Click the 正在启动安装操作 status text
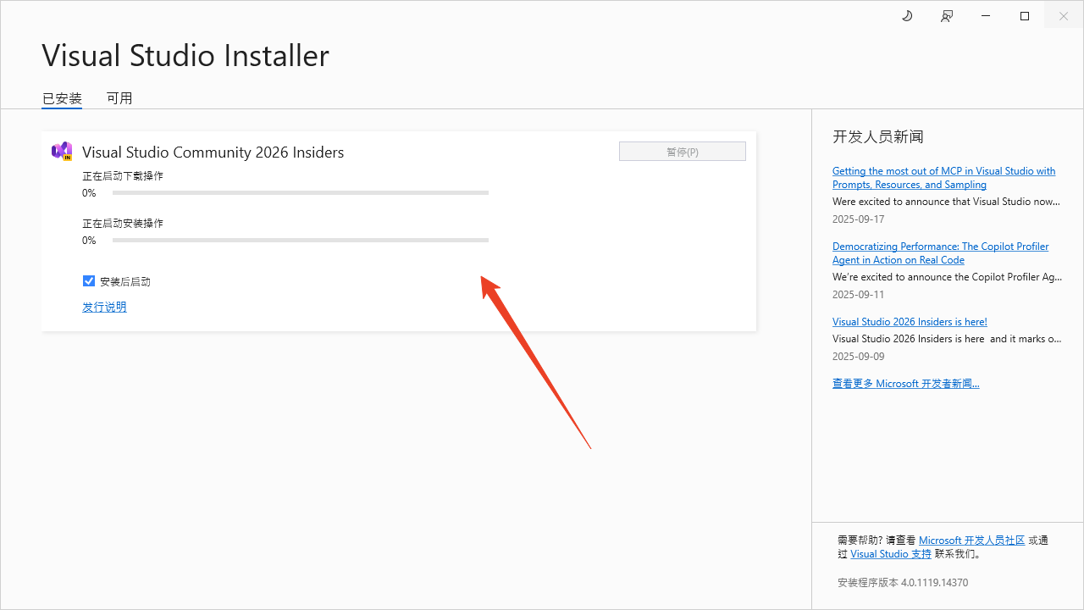This screenshot has height=610, width=1084. click(x=123, y=224)
